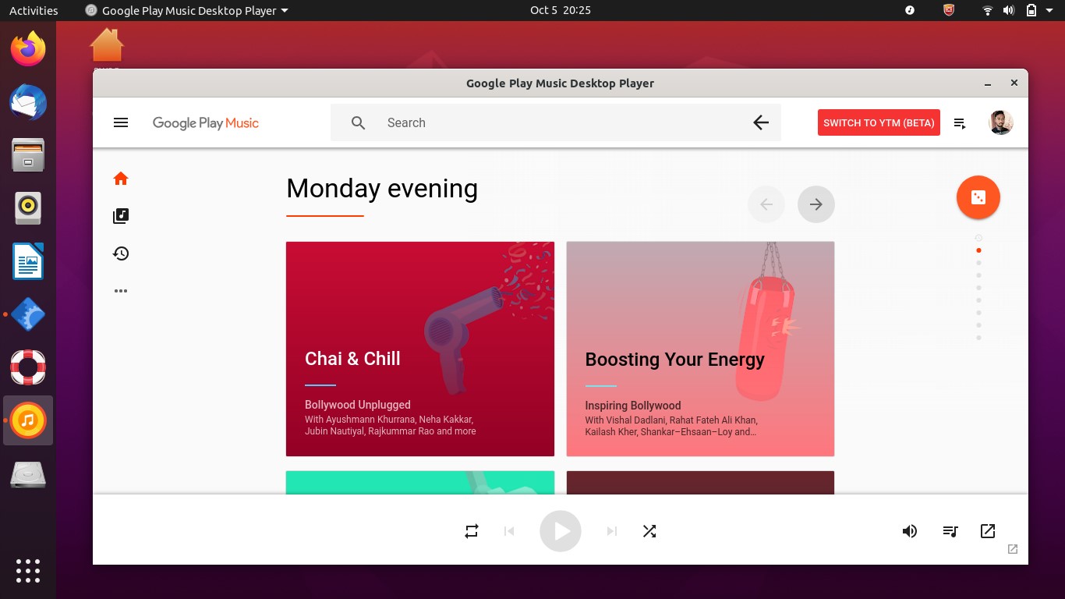Viewport: 1065px width, 599px height.
Task: Click the Monday evening heading
Action: [382, 188]
